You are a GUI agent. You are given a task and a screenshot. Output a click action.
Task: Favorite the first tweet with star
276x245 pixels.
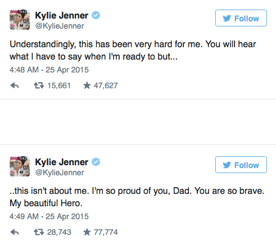click(87, 85)
